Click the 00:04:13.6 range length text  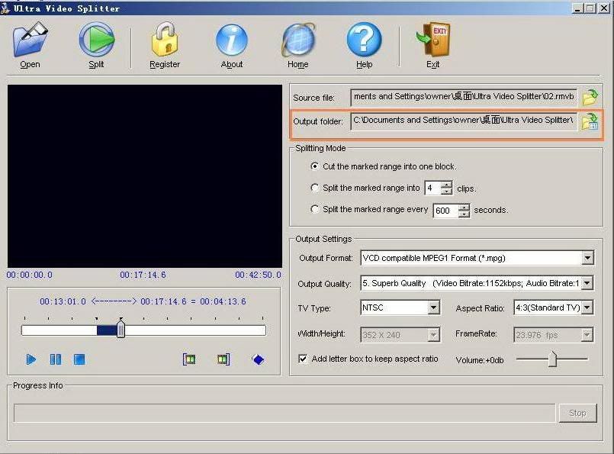[223, 301]
